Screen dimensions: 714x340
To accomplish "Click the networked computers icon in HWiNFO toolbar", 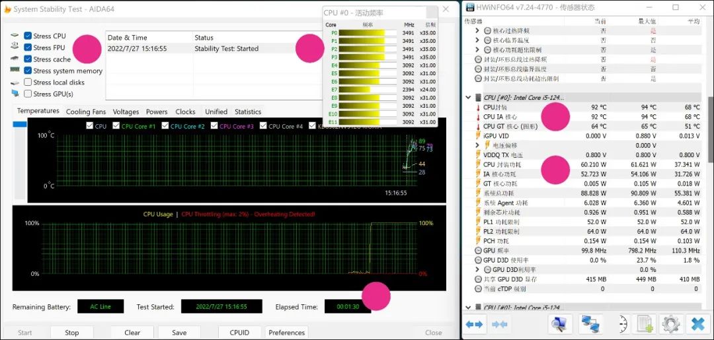I will pyautogui.click(x=591, y=324).
